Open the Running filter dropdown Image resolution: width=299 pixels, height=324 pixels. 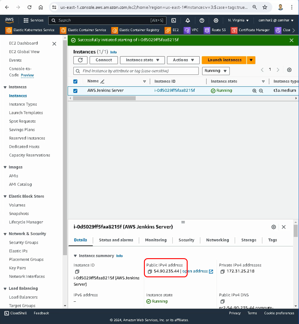(x=216, y=71)
